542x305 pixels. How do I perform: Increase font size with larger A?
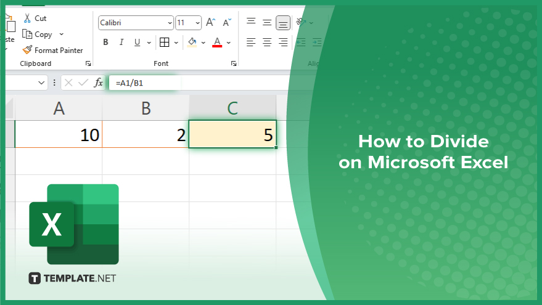click(210, 22)
